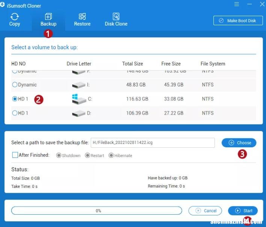
Task: Click the Cancel button
Action: [205, 211]
